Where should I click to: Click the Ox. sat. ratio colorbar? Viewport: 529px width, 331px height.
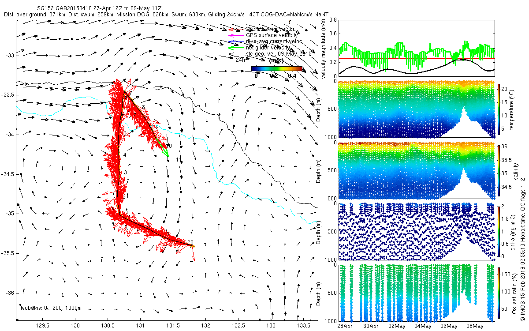click(499, 293)
